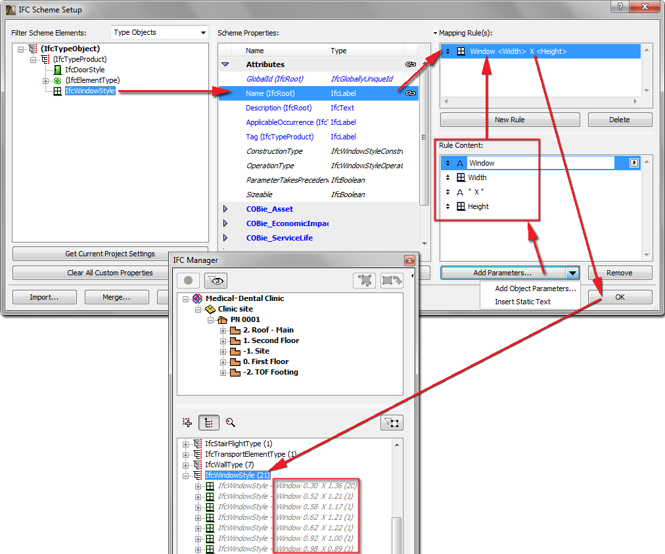Image resolution: width=665 pixels, height=554 pixels.
Task: Expand the 1. Second Floor story
Action: coord(223,341)
